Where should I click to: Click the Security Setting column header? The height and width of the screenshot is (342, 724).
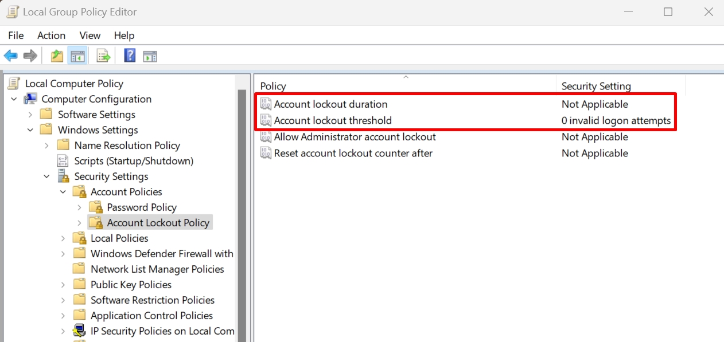[620, 86]
